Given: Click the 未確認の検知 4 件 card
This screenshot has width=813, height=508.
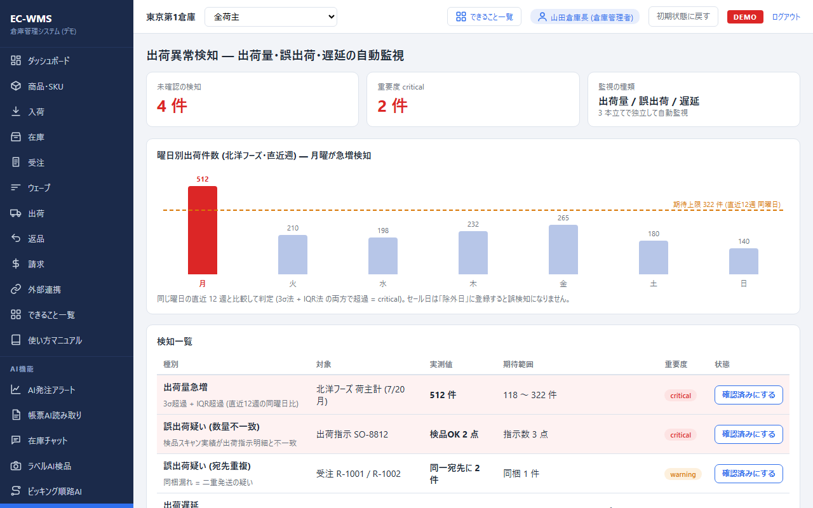Looking at the screenshot, I should pos(253,99).
